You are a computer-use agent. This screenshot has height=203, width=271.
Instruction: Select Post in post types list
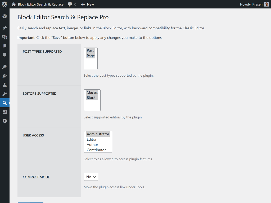90,50
